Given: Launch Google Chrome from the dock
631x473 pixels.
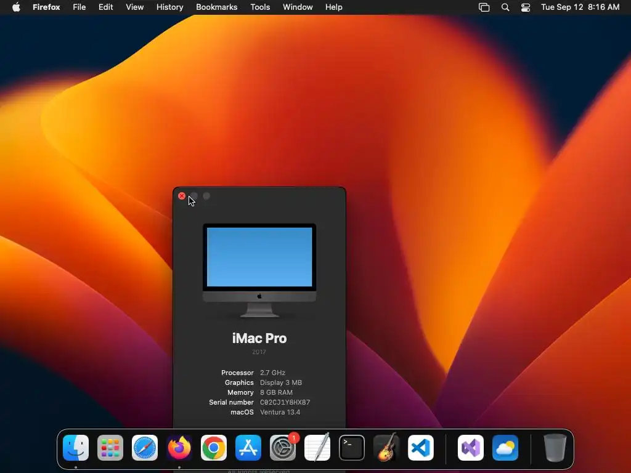Looking at the screenshot, I should 214,448.
